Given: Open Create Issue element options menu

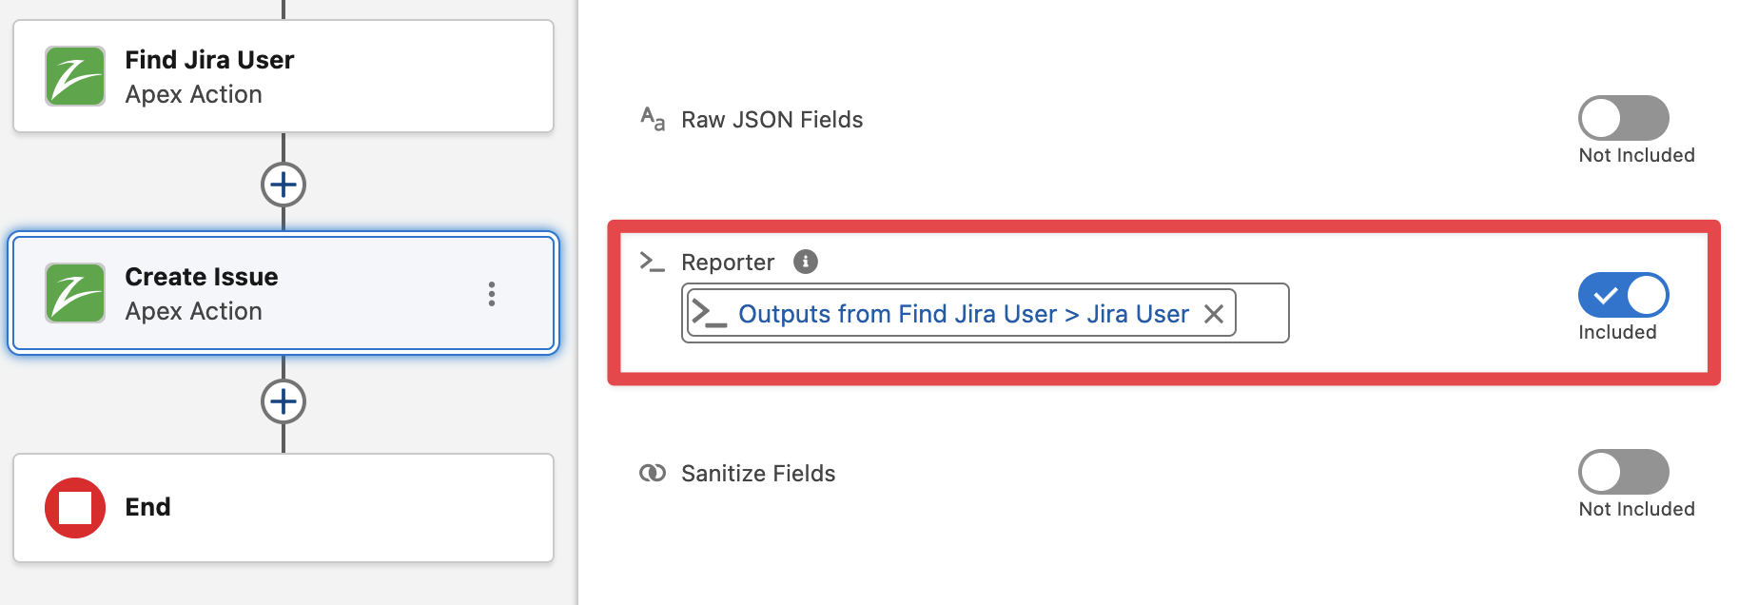Looking at the screenshot, I should point(492,294).
